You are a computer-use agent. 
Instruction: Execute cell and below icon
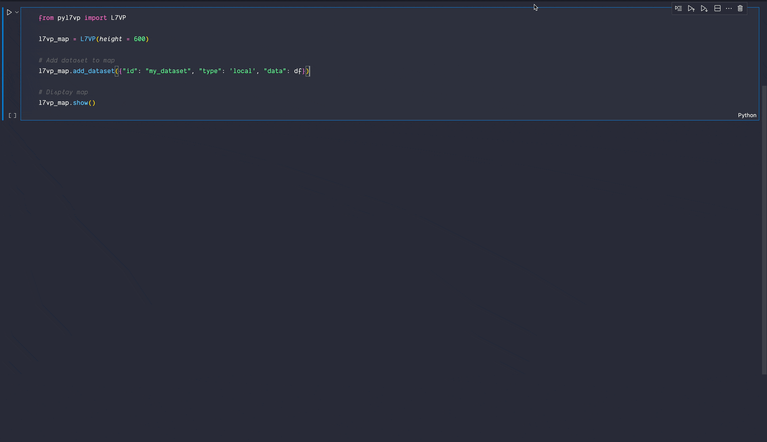click(704, 8)
